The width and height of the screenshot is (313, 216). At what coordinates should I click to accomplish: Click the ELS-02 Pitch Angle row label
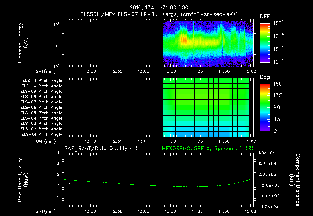(x=42, y=129)
